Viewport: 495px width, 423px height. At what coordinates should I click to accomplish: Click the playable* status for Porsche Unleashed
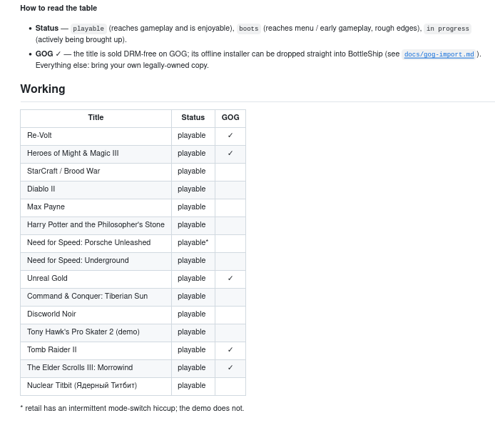click(193, 242)
